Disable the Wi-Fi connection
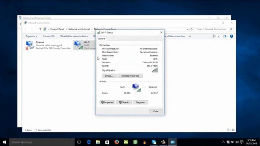This screenshot has width=260, height=146. click(124, 103)
